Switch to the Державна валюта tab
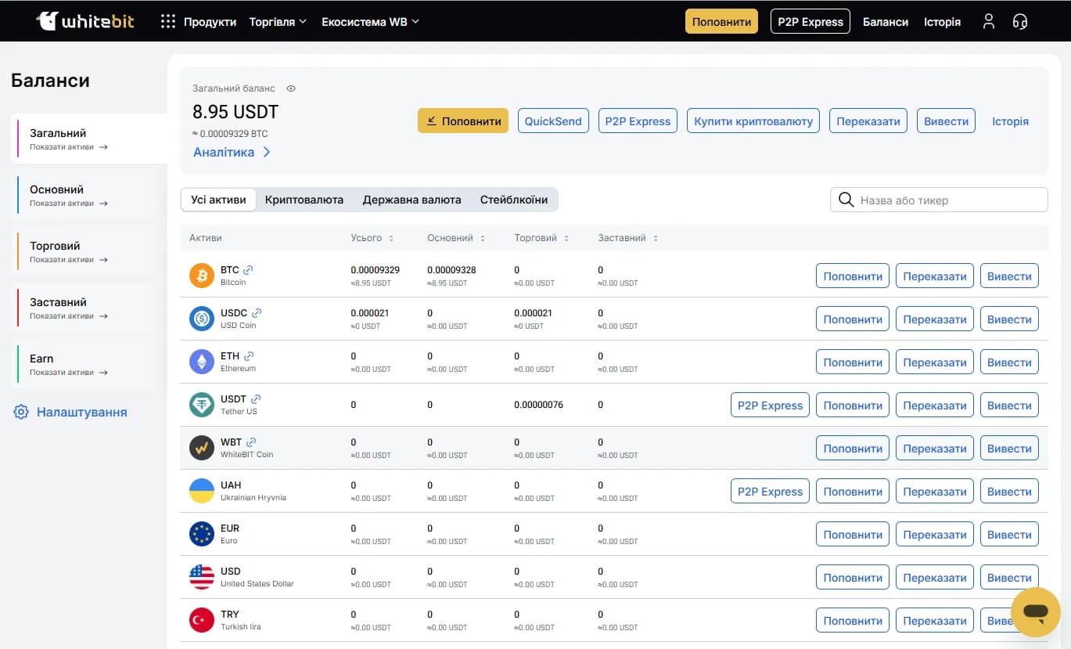 (412, 200)
